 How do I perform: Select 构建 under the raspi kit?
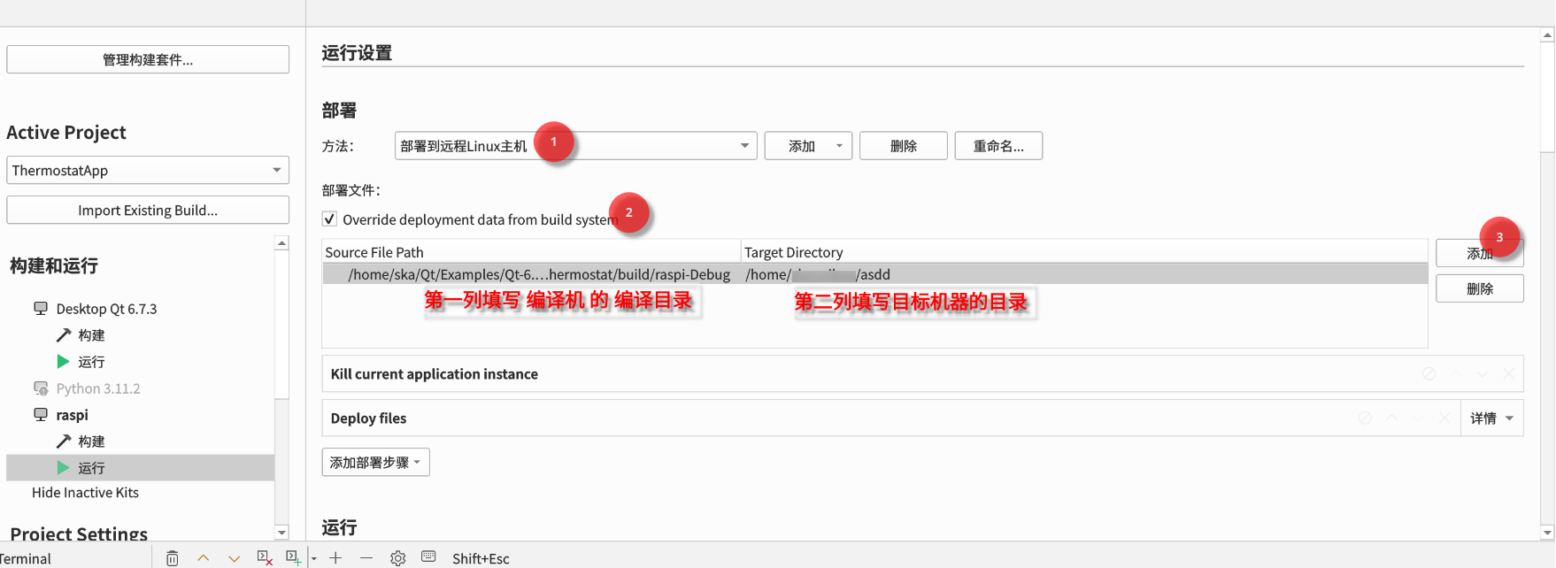pos(90,441)
